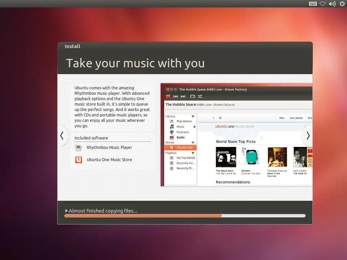Open the Play Queue entry
The width and height of the screenshot is (347, 260).
pyautogui.click(x=184, y=121)
